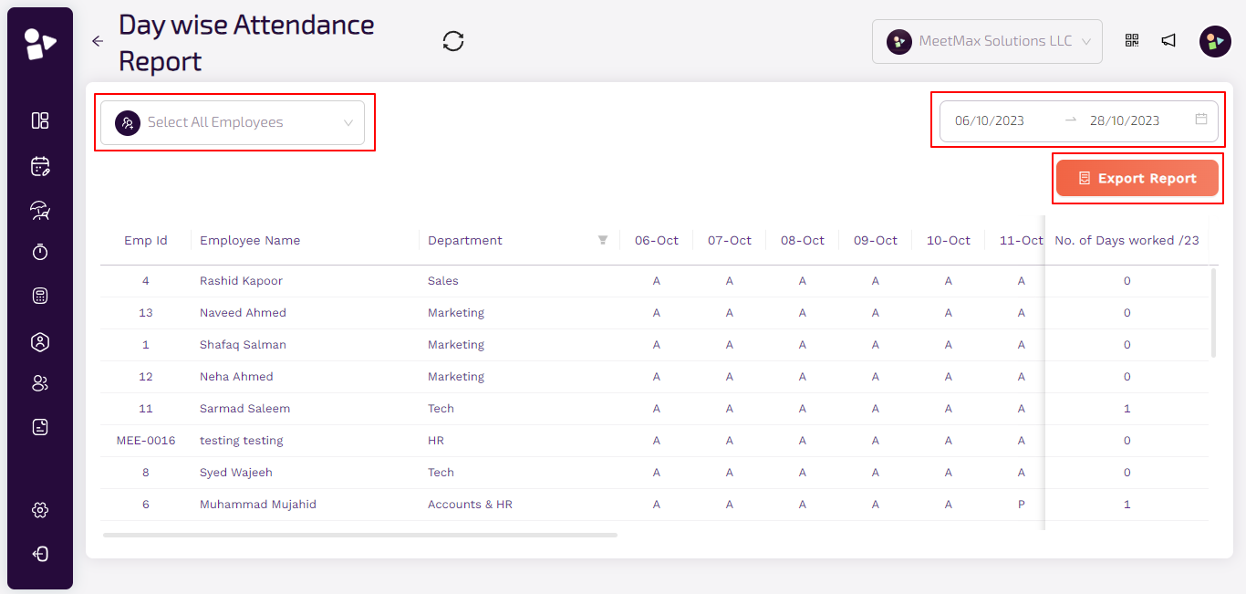Select employee Syed Wajeeh
Image resolution: width=1246 pixels, height=594 pixels.
(x=236, y=473)
